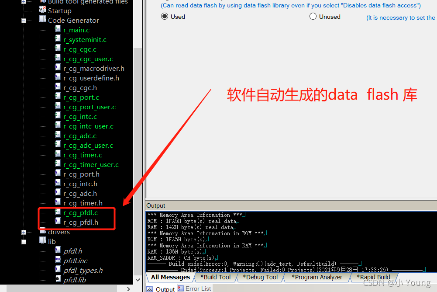
Task: Click the RAM_SADDR output line
Action: click(x=182, y=257)
